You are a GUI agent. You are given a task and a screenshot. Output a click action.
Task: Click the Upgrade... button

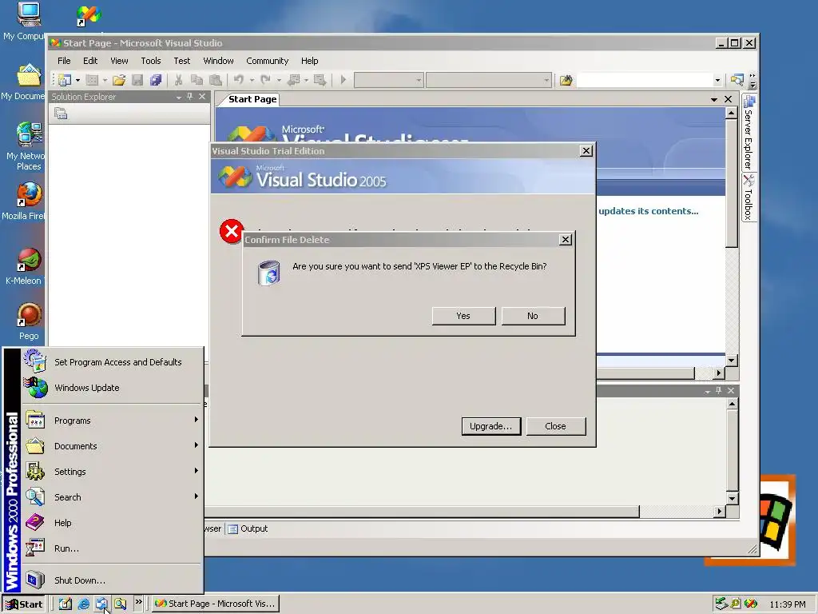pyautogui.click(x=491, y=426)
